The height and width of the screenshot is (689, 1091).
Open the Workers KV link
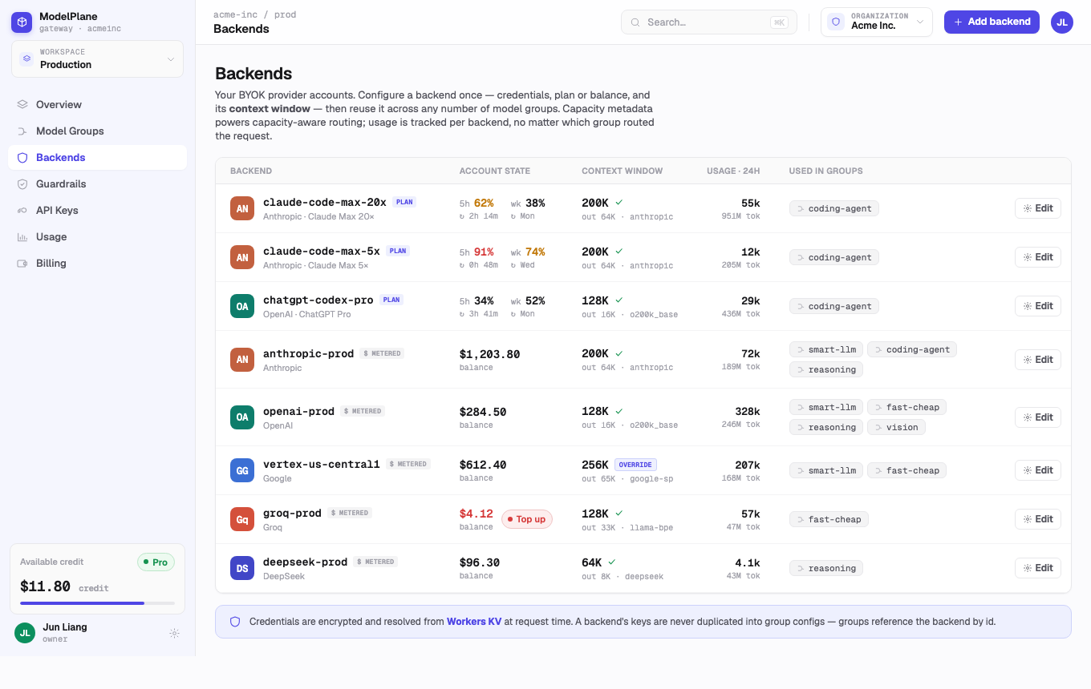474,622
